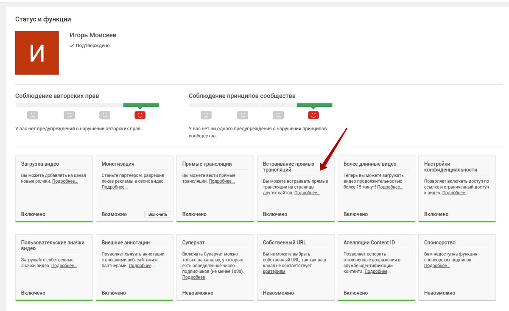The height and width of the screenshot is (311, 509).
Task: Follow Подробнее link in Спонсорство card
Action: tap(436, 266)
